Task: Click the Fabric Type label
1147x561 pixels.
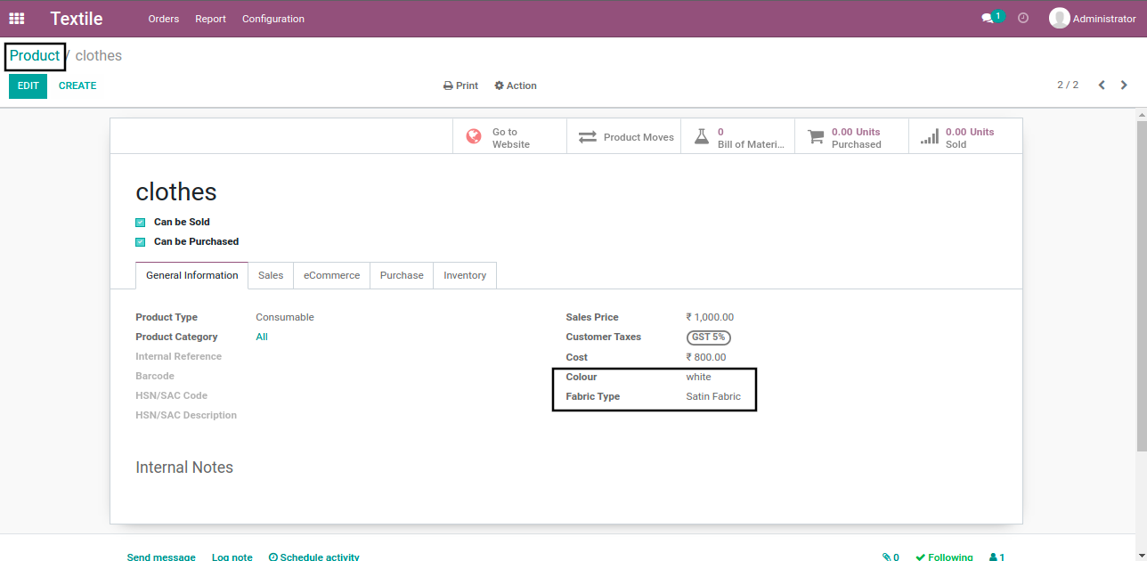Action: point(593,397)
